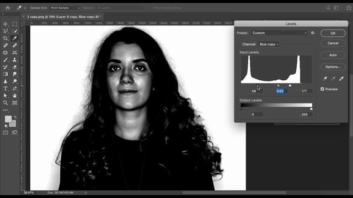
Task: Click the shadow input field 58
Action: coord(256,91)
